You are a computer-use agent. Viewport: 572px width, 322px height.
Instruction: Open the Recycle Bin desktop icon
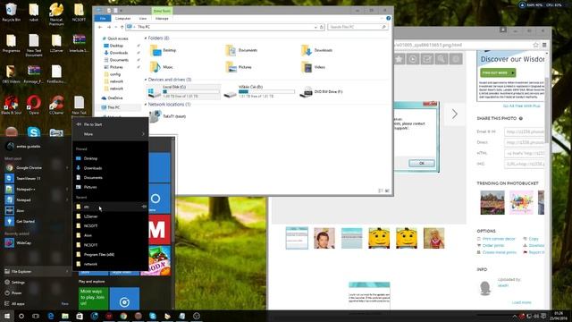(11, 13)
